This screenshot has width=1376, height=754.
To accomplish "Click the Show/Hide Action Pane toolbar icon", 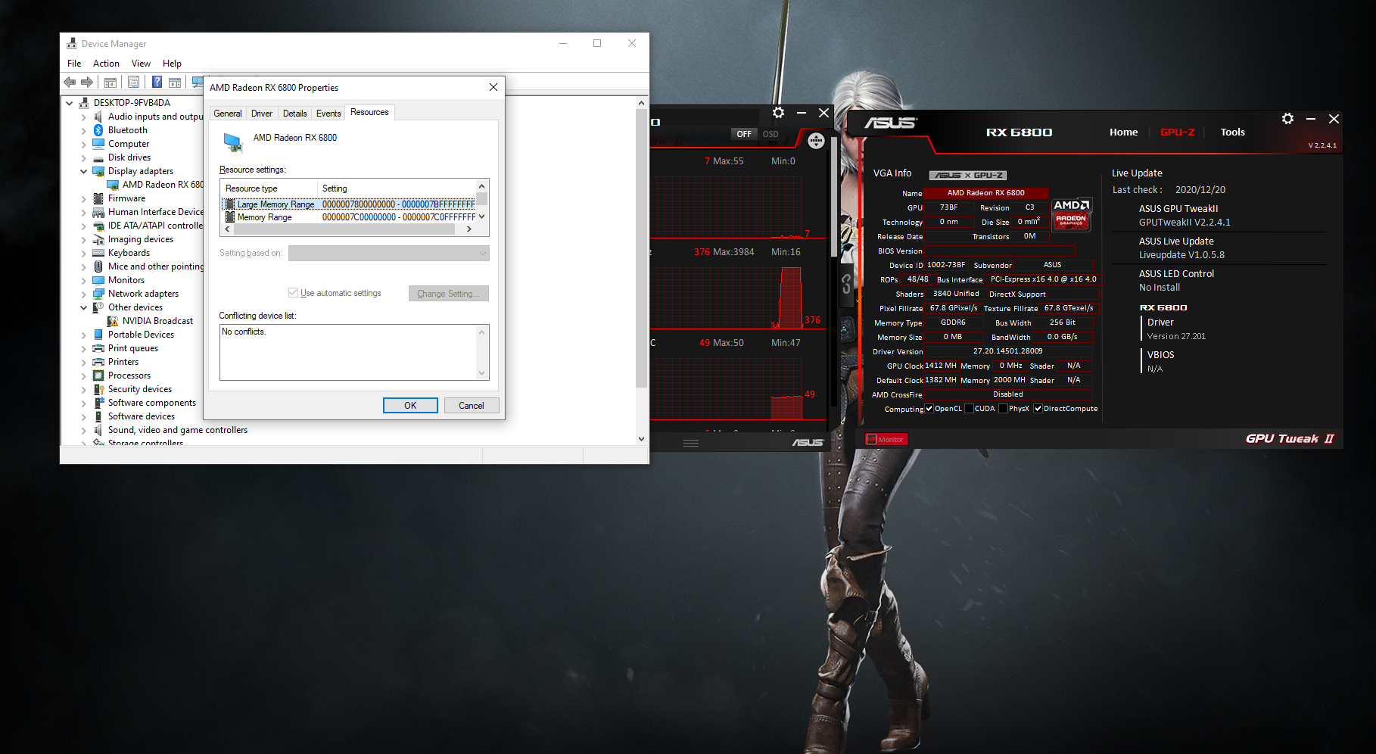I will click(175, 82).
